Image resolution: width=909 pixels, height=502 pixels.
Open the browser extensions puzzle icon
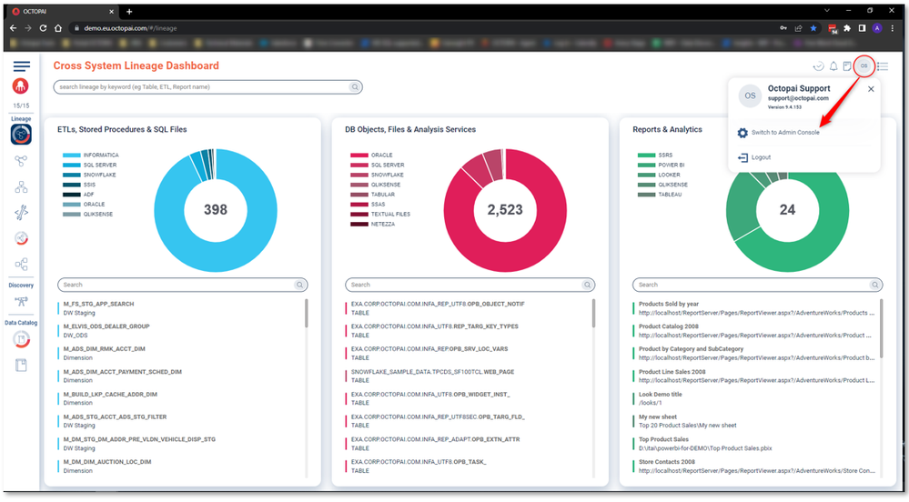pos(847,28)
